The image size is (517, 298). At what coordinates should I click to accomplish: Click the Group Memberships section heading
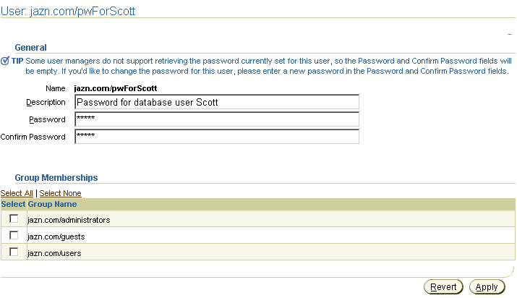[56, 178]
